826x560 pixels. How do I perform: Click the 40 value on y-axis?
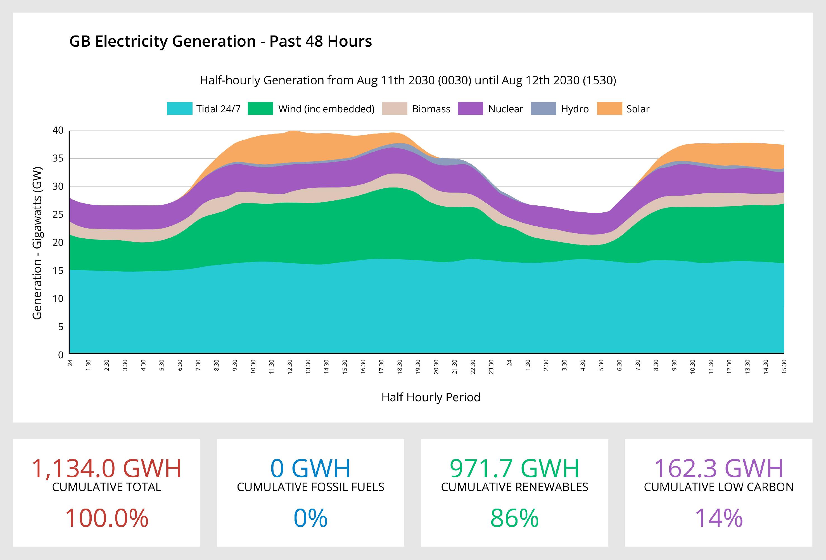58,130
